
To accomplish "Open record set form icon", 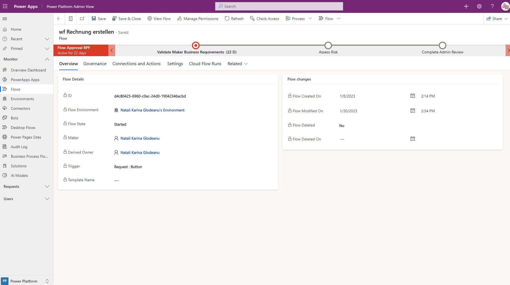I will tap(70, 19).
